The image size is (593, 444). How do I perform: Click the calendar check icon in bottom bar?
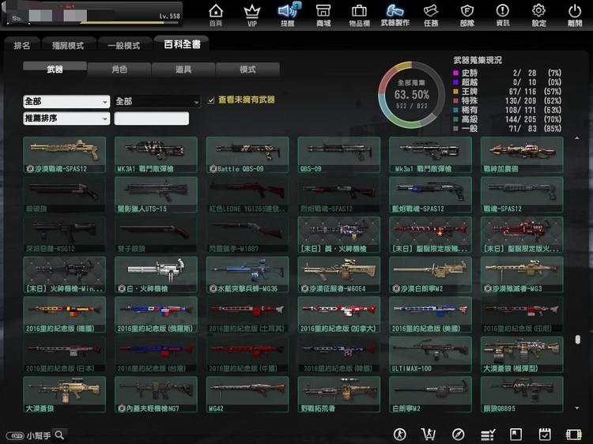[545, 435]
